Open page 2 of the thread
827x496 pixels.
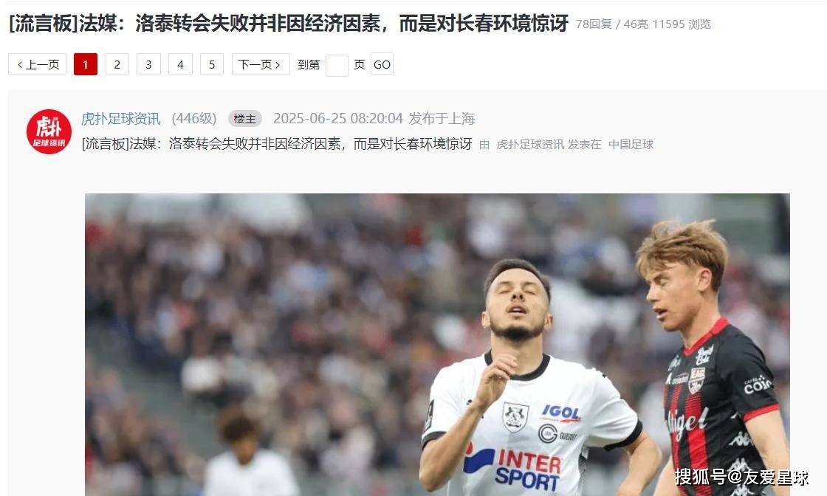pyautogui.click(x=117, y=64)
